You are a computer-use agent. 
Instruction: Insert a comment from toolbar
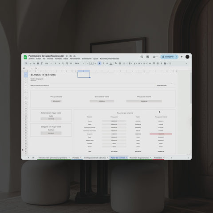point(154,63)
